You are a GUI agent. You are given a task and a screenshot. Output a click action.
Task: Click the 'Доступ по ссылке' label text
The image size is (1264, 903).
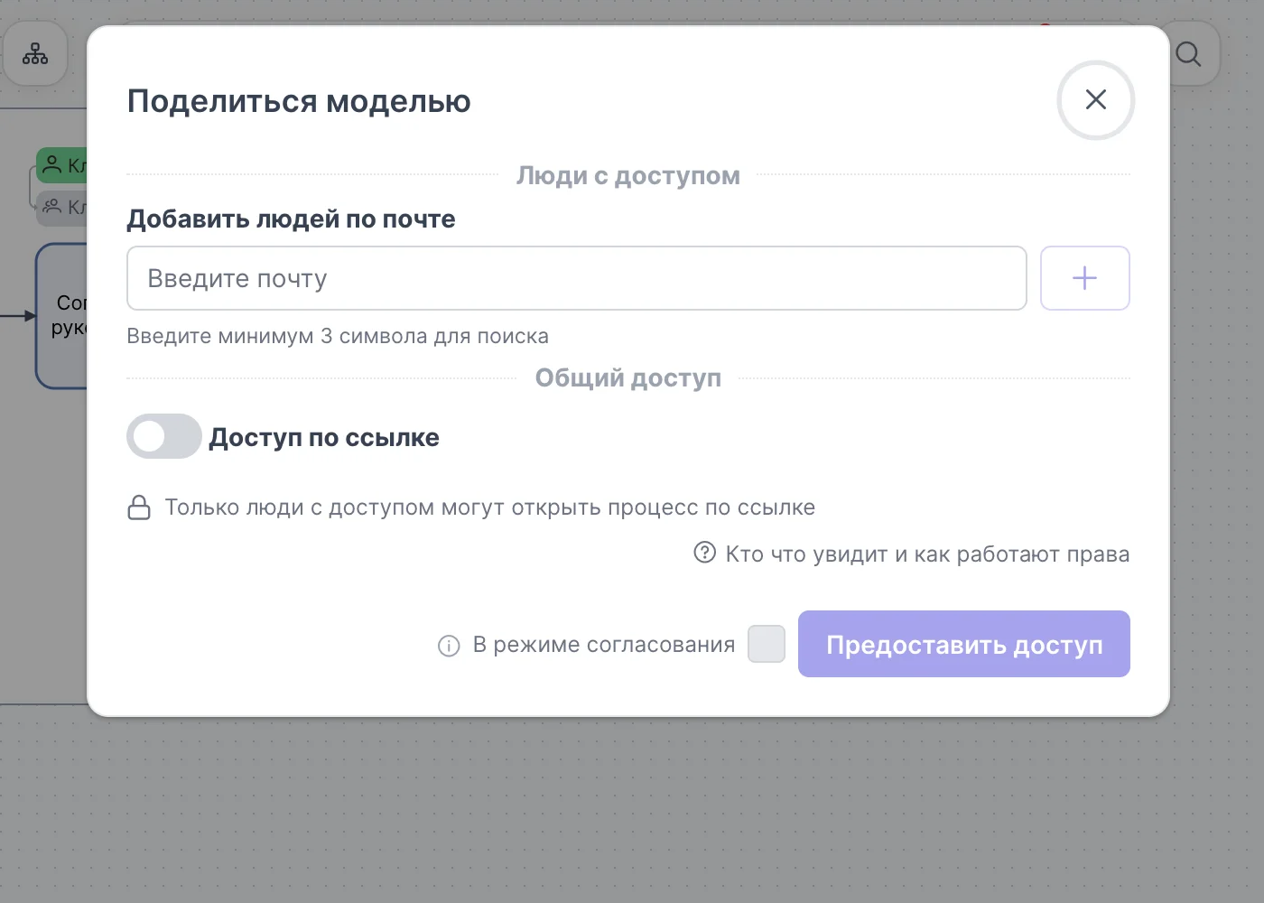click(x=324, y=437)
